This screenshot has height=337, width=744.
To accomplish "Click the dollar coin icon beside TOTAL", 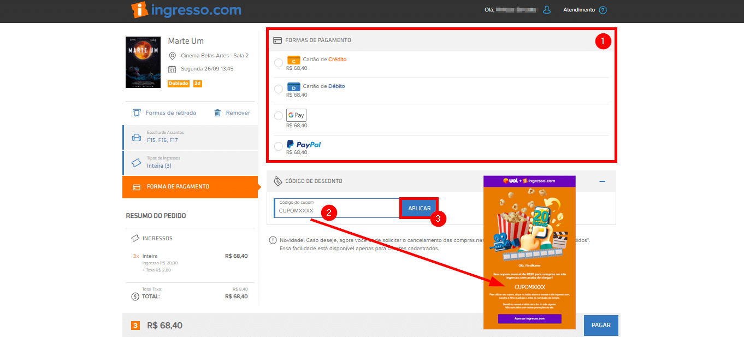I will coord(135,297).
